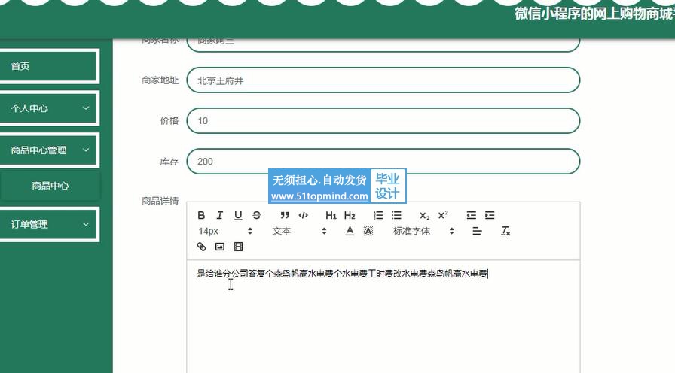Click the 商家地址 input field
675x373 pixels.
coord(383,80)
